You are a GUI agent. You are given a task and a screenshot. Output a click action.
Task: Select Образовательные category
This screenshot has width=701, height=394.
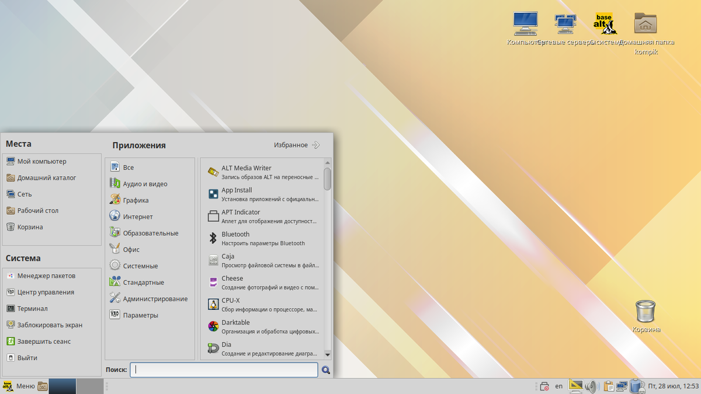[150, 233]
